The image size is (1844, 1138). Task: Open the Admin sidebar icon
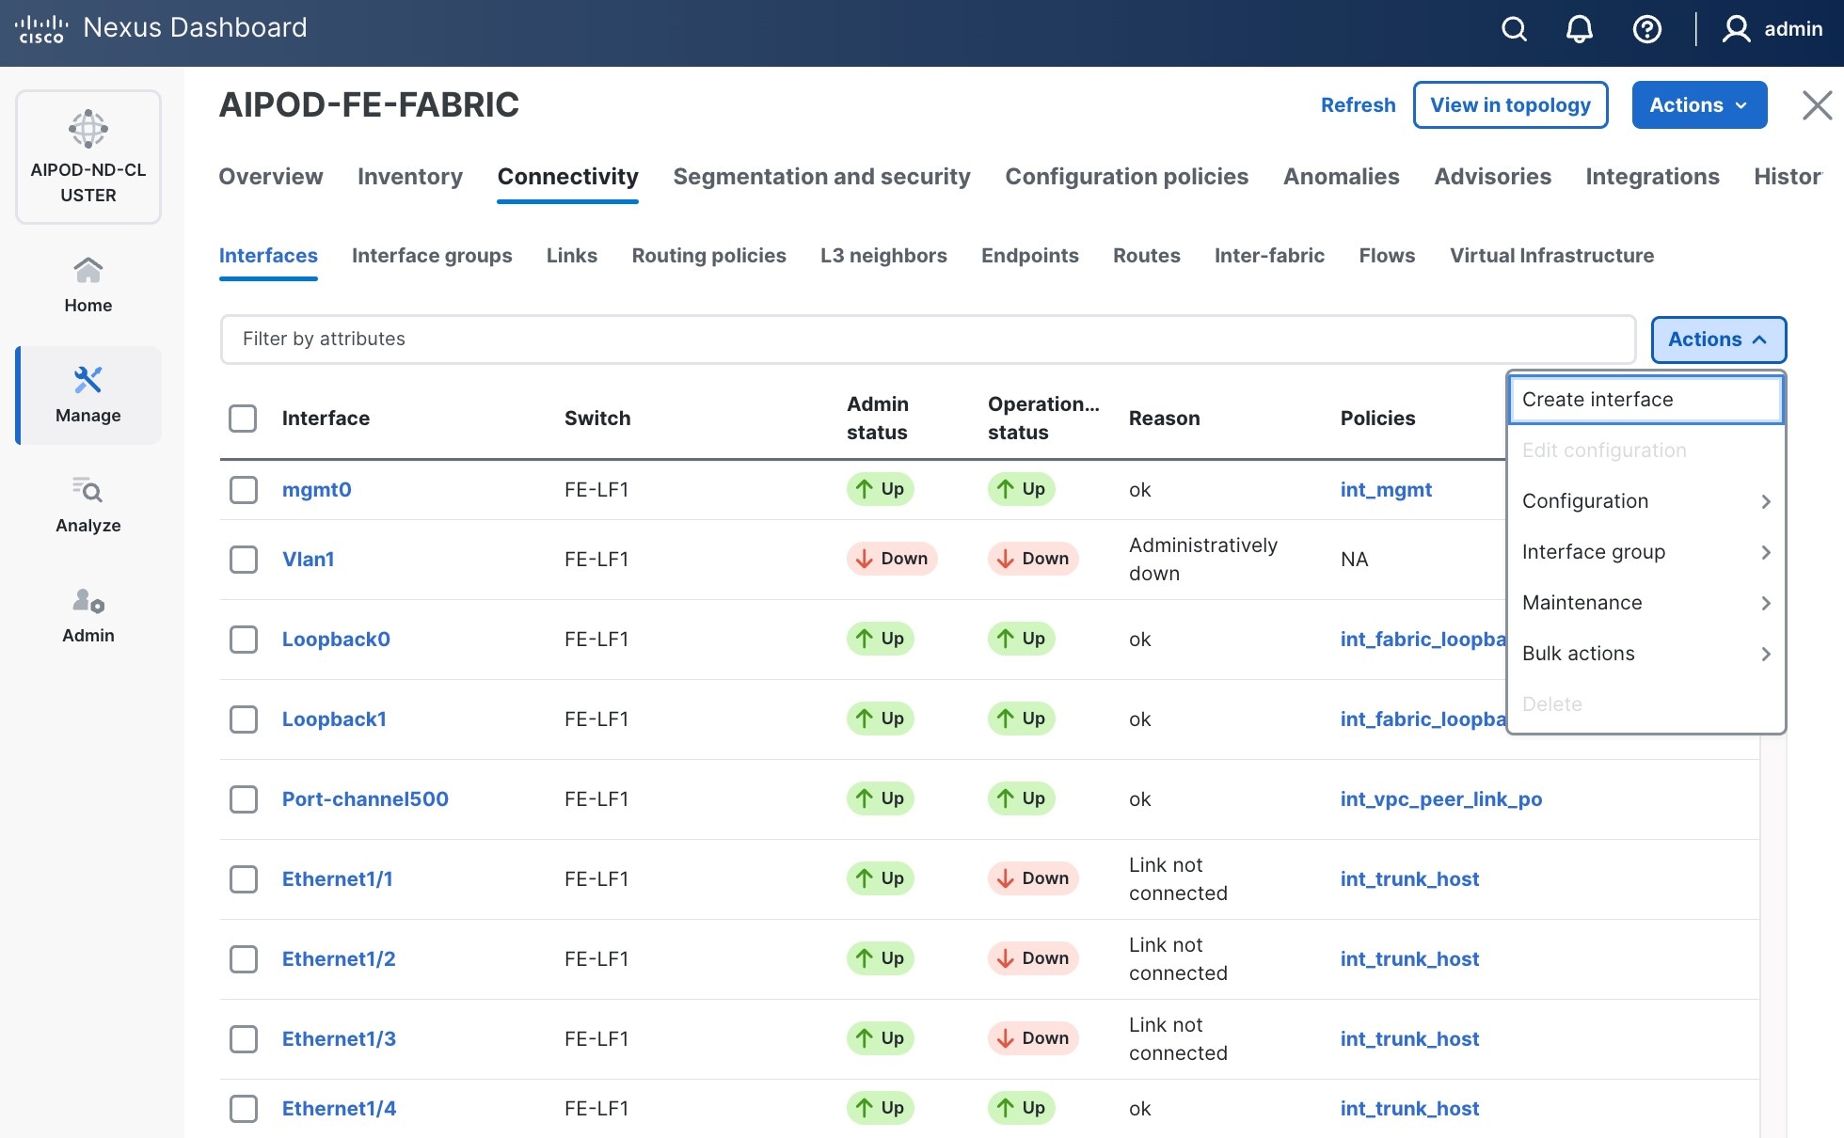(x=88, y=615)
